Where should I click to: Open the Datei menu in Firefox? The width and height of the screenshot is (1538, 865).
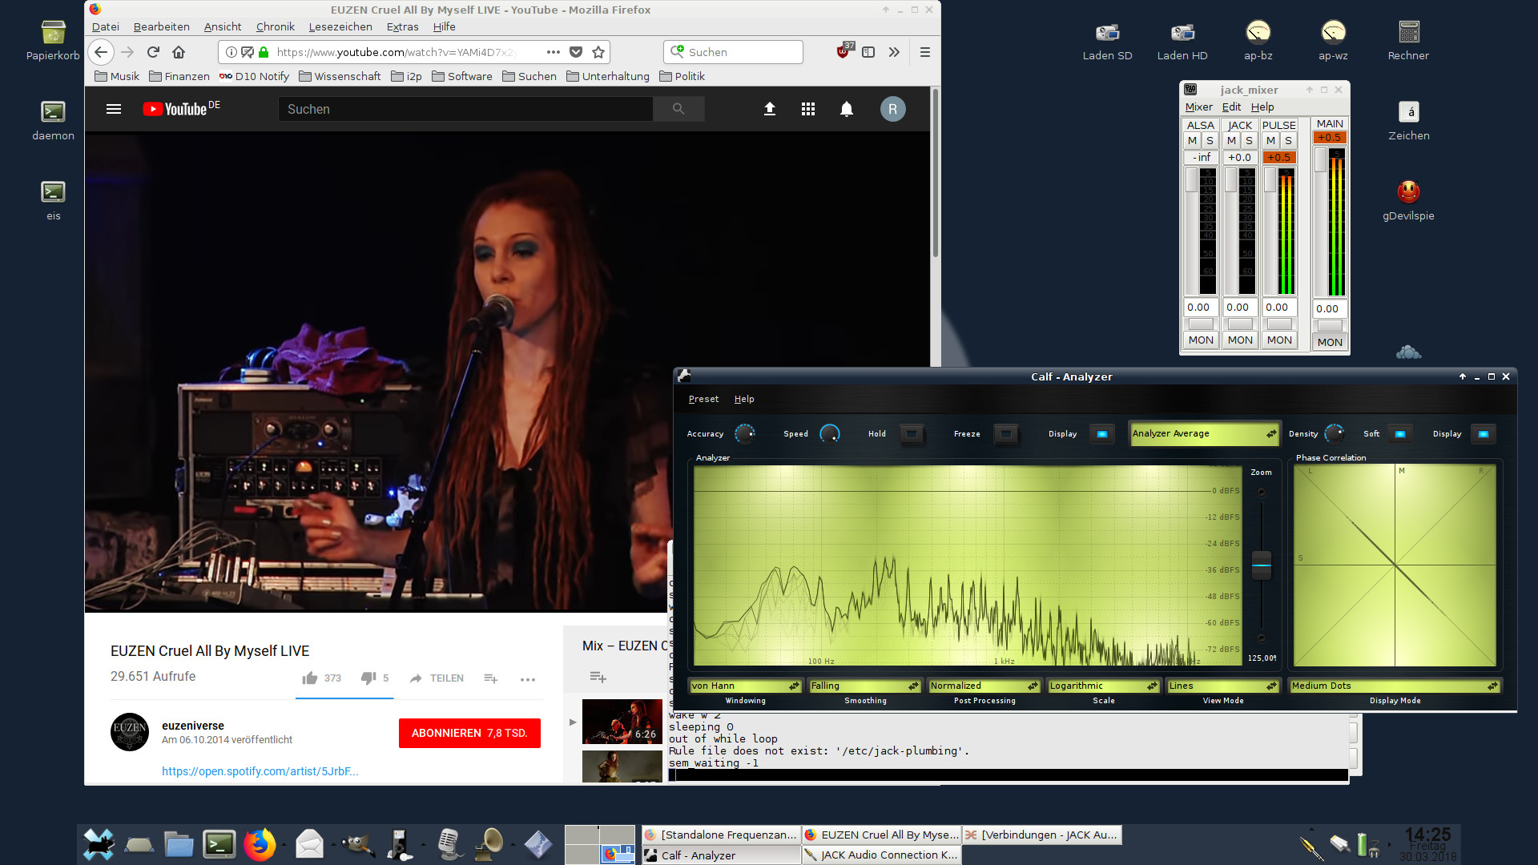click(105, 26)
